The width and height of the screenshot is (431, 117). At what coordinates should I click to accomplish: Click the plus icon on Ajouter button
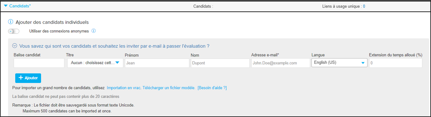(x=21, y=78)
